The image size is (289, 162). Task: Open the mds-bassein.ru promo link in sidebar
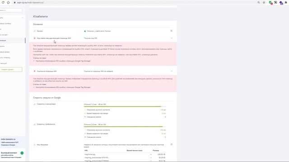(x=8, y=139)
